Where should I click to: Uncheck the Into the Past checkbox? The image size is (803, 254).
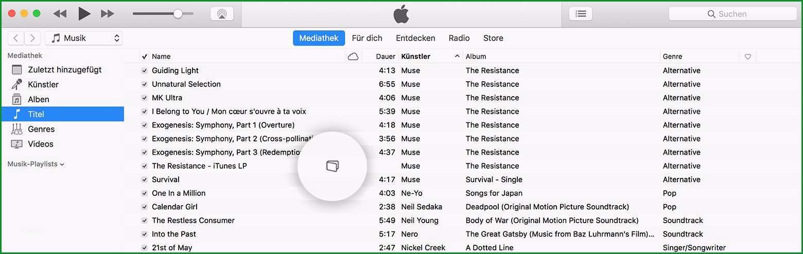point(145,234)
